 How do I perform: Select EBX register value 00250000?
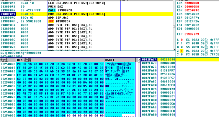point(192,14)
